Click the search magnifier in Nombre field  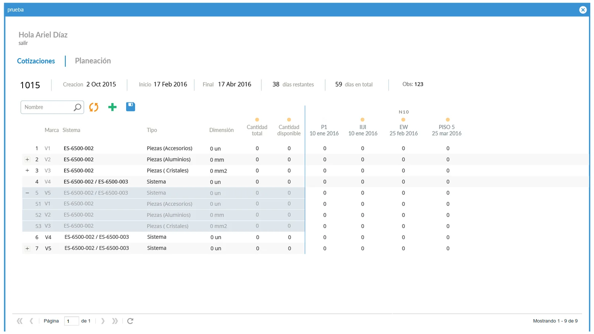click(x=77, y=107)
